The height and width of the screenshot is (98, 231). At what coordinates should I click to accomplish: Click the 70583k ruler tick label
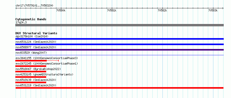tap(213, 10)
